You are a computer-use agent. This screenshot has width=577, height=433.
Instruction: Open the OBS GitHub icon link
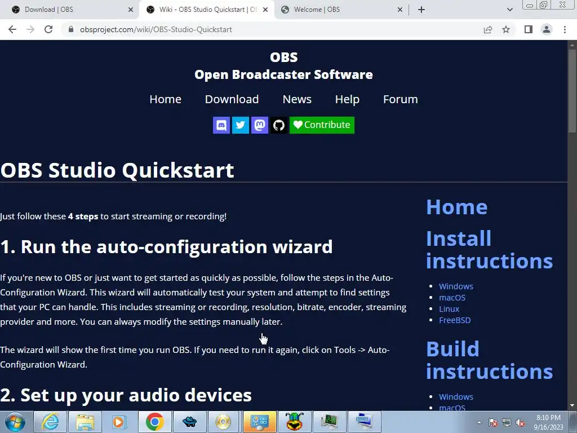(x=278, y=125)
